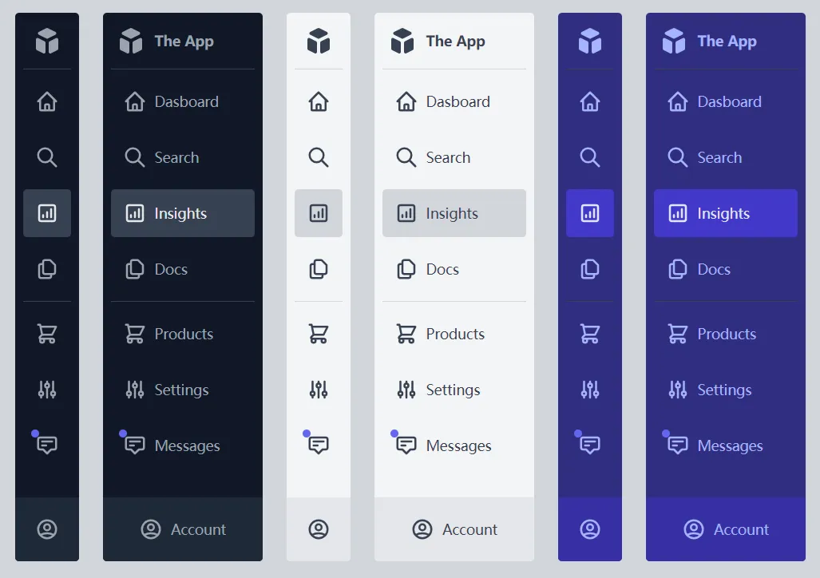The image size is (820, 578).
Task: Open Insights in purple expanded sidebar
Action: point(725,213)
